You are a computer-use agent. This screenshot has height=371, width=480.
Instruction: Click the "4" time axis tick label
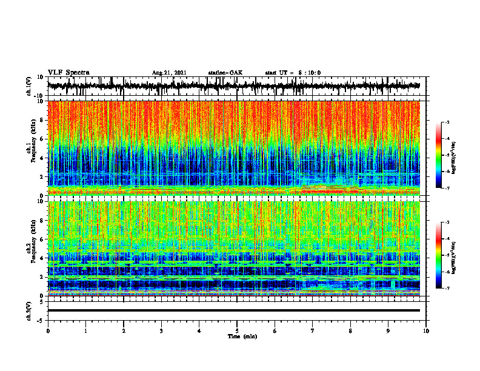(199, 331)
